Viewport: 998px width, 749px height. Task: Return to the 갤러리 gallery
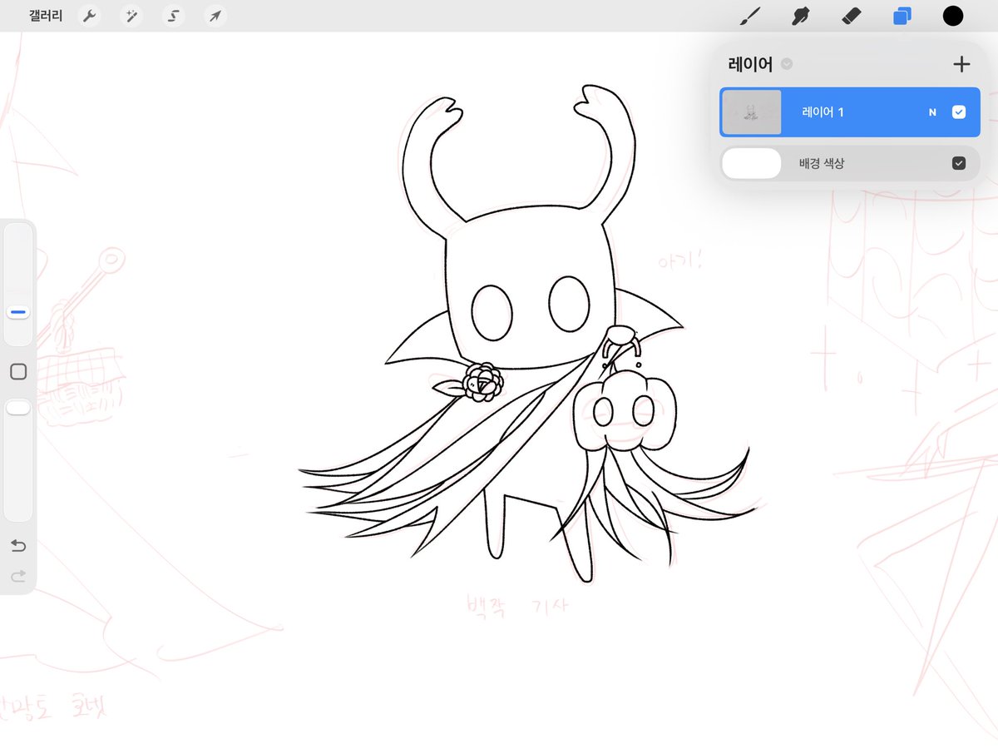tap(46, 16)
